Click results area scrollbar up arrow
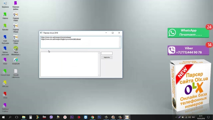This screenshot has height=120, width=213. tap(99, 53)
